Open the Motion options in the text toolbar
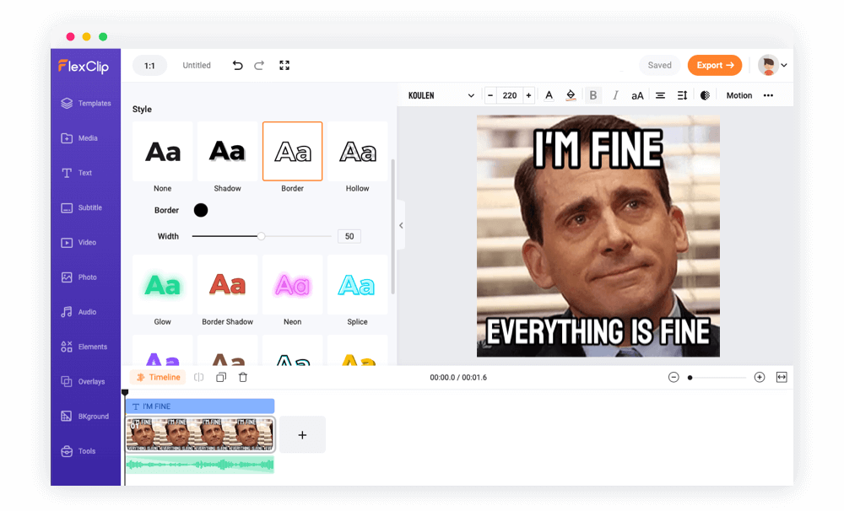This screenshot has height=511, width=844. click(738, 94)
